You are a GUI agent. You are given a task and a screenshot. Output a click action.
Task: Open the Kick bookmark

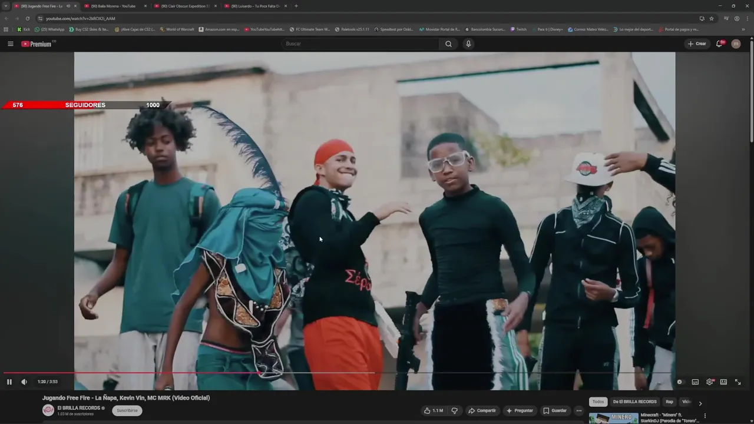[x=24, y=29]
